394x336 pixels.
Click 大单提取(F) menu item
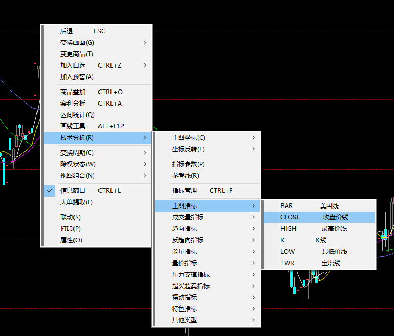coord(77,202)
